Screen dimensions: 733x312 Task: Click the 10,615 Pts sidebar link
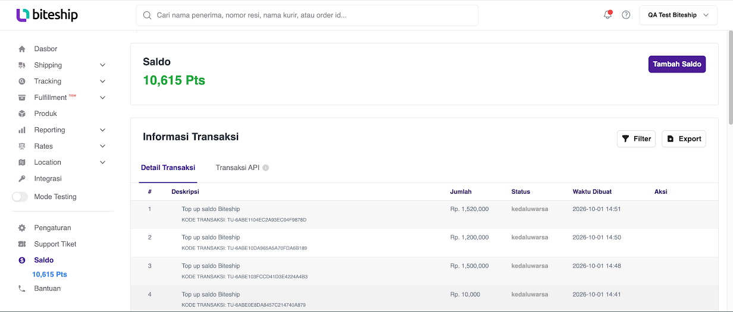[49, 275]
